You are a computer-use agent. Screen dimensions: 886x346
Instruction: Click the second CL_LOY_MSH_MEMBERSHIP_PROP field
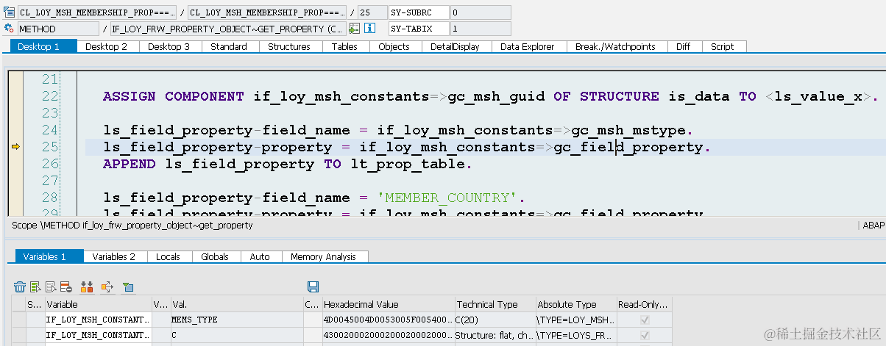coord(267,12)
